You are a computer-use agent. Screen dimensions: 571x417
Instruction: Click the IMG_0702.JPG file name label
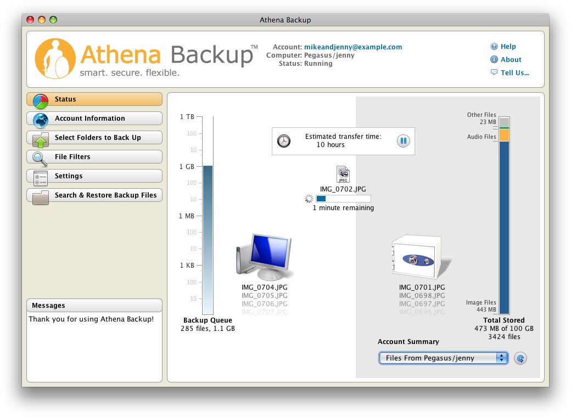[x=343, y=189]
